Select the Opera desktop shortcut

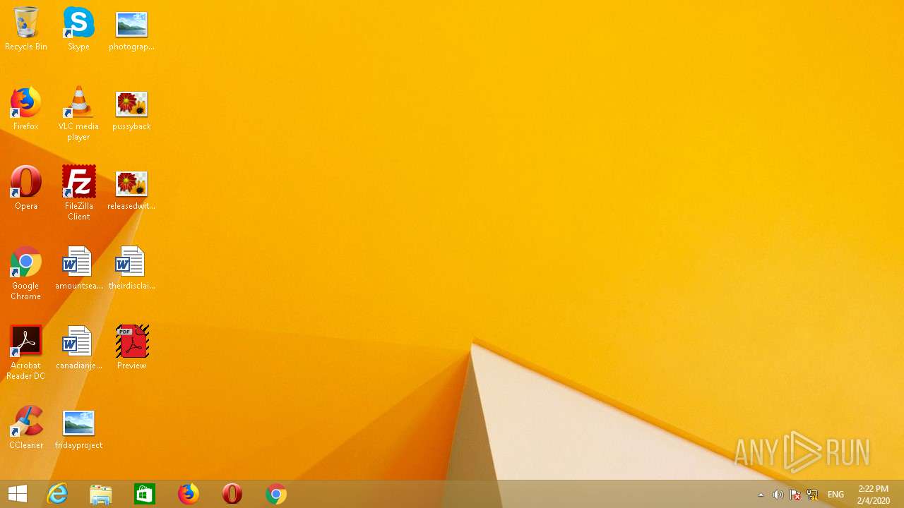(26, 188)
